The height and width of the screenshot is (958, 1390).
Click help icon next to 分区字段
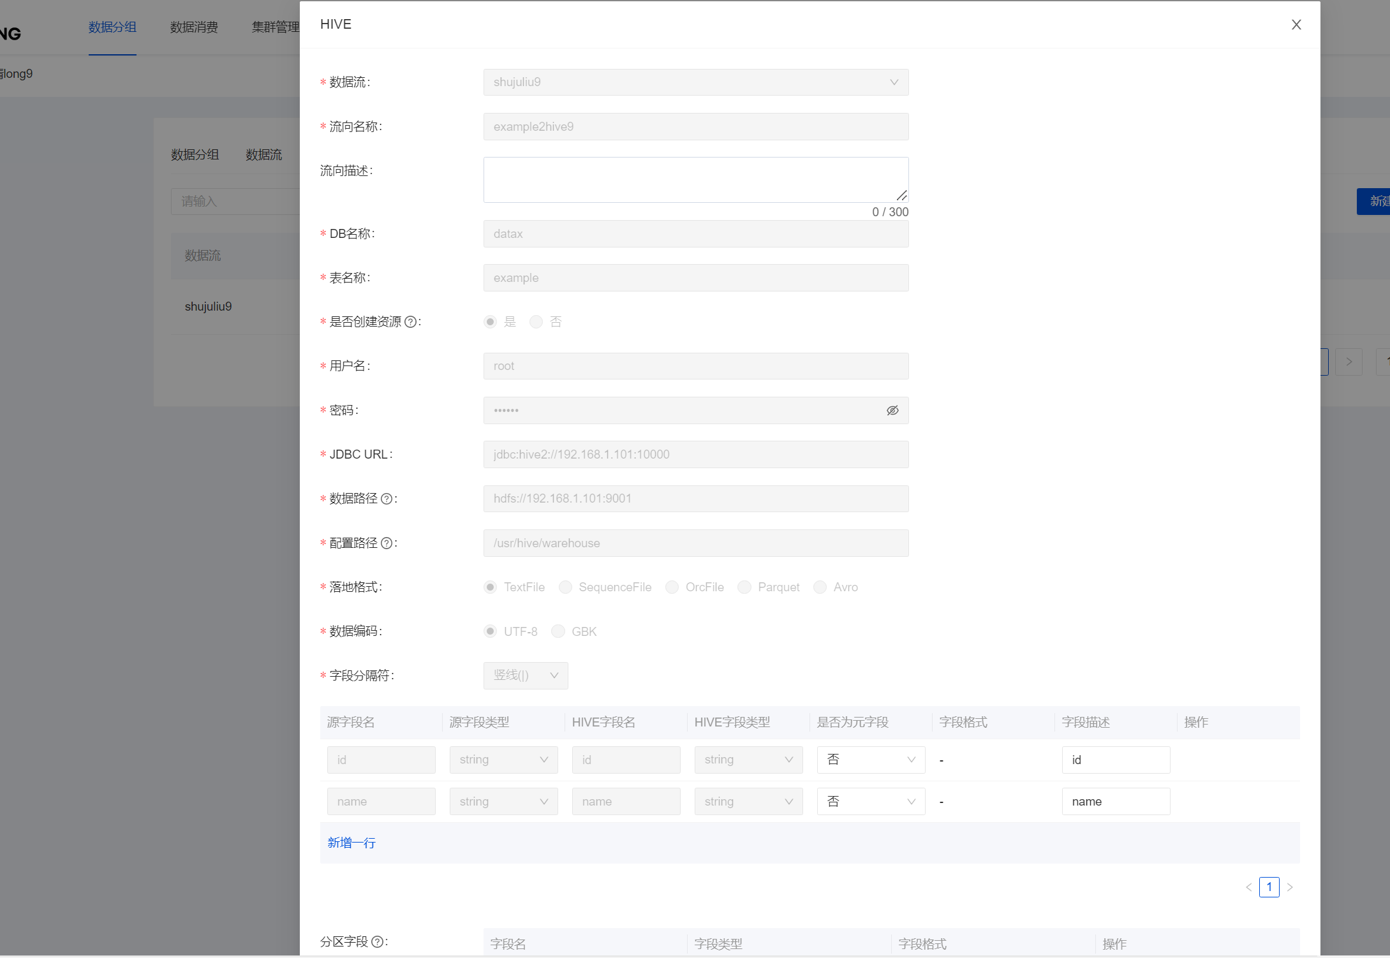tap(377, 942)
